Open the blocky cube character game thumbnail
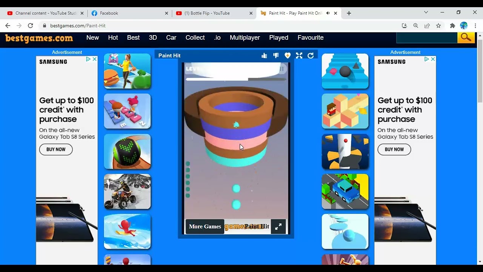Viewport: 483px width, 272px height. [345, 111]
